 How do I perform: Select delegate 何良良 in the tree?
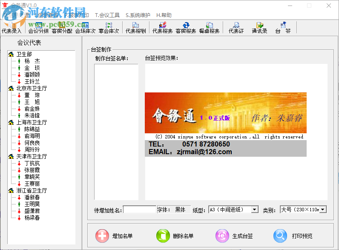pyautogui.click(x=32, y=143)
